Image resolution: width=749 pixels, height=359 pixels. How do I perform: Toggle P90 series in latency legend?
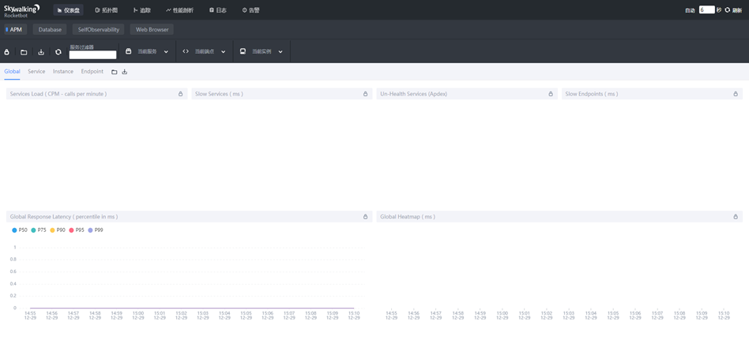pyautogui.click(x=58, y=230)
